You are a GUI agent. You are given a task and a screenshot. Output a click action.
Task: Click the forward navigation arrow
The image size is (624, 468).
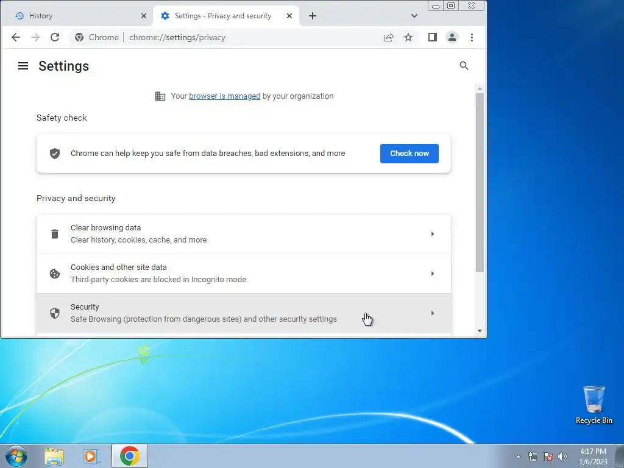[x=35, y=37]
